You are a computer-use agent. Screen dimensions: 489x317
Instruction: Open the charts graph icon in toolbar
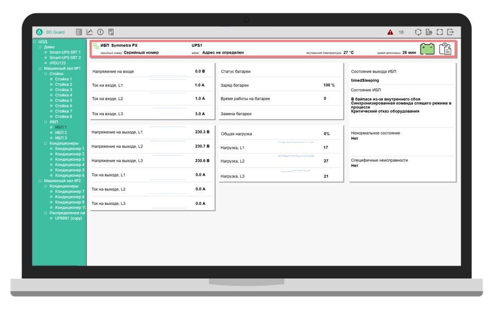pos(90,32)
